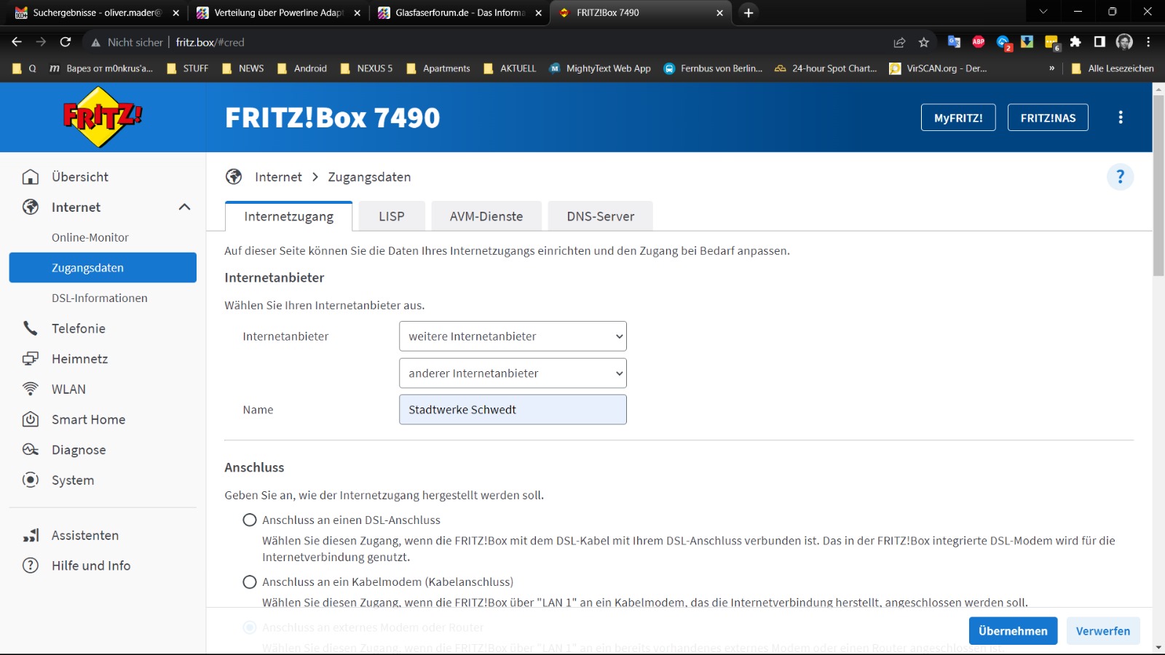The height and width of the screenshot is (655, 1165).
Task: Click the System icon in the sidebar
Action: click(x=31, y=480)
